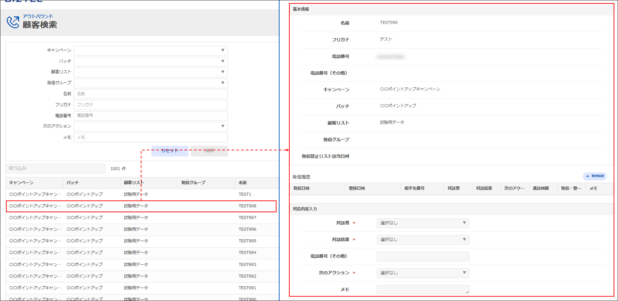This screenshot has width=618, height=301.
Task: Open the バッチ dropdown
Action: (151, 61)
